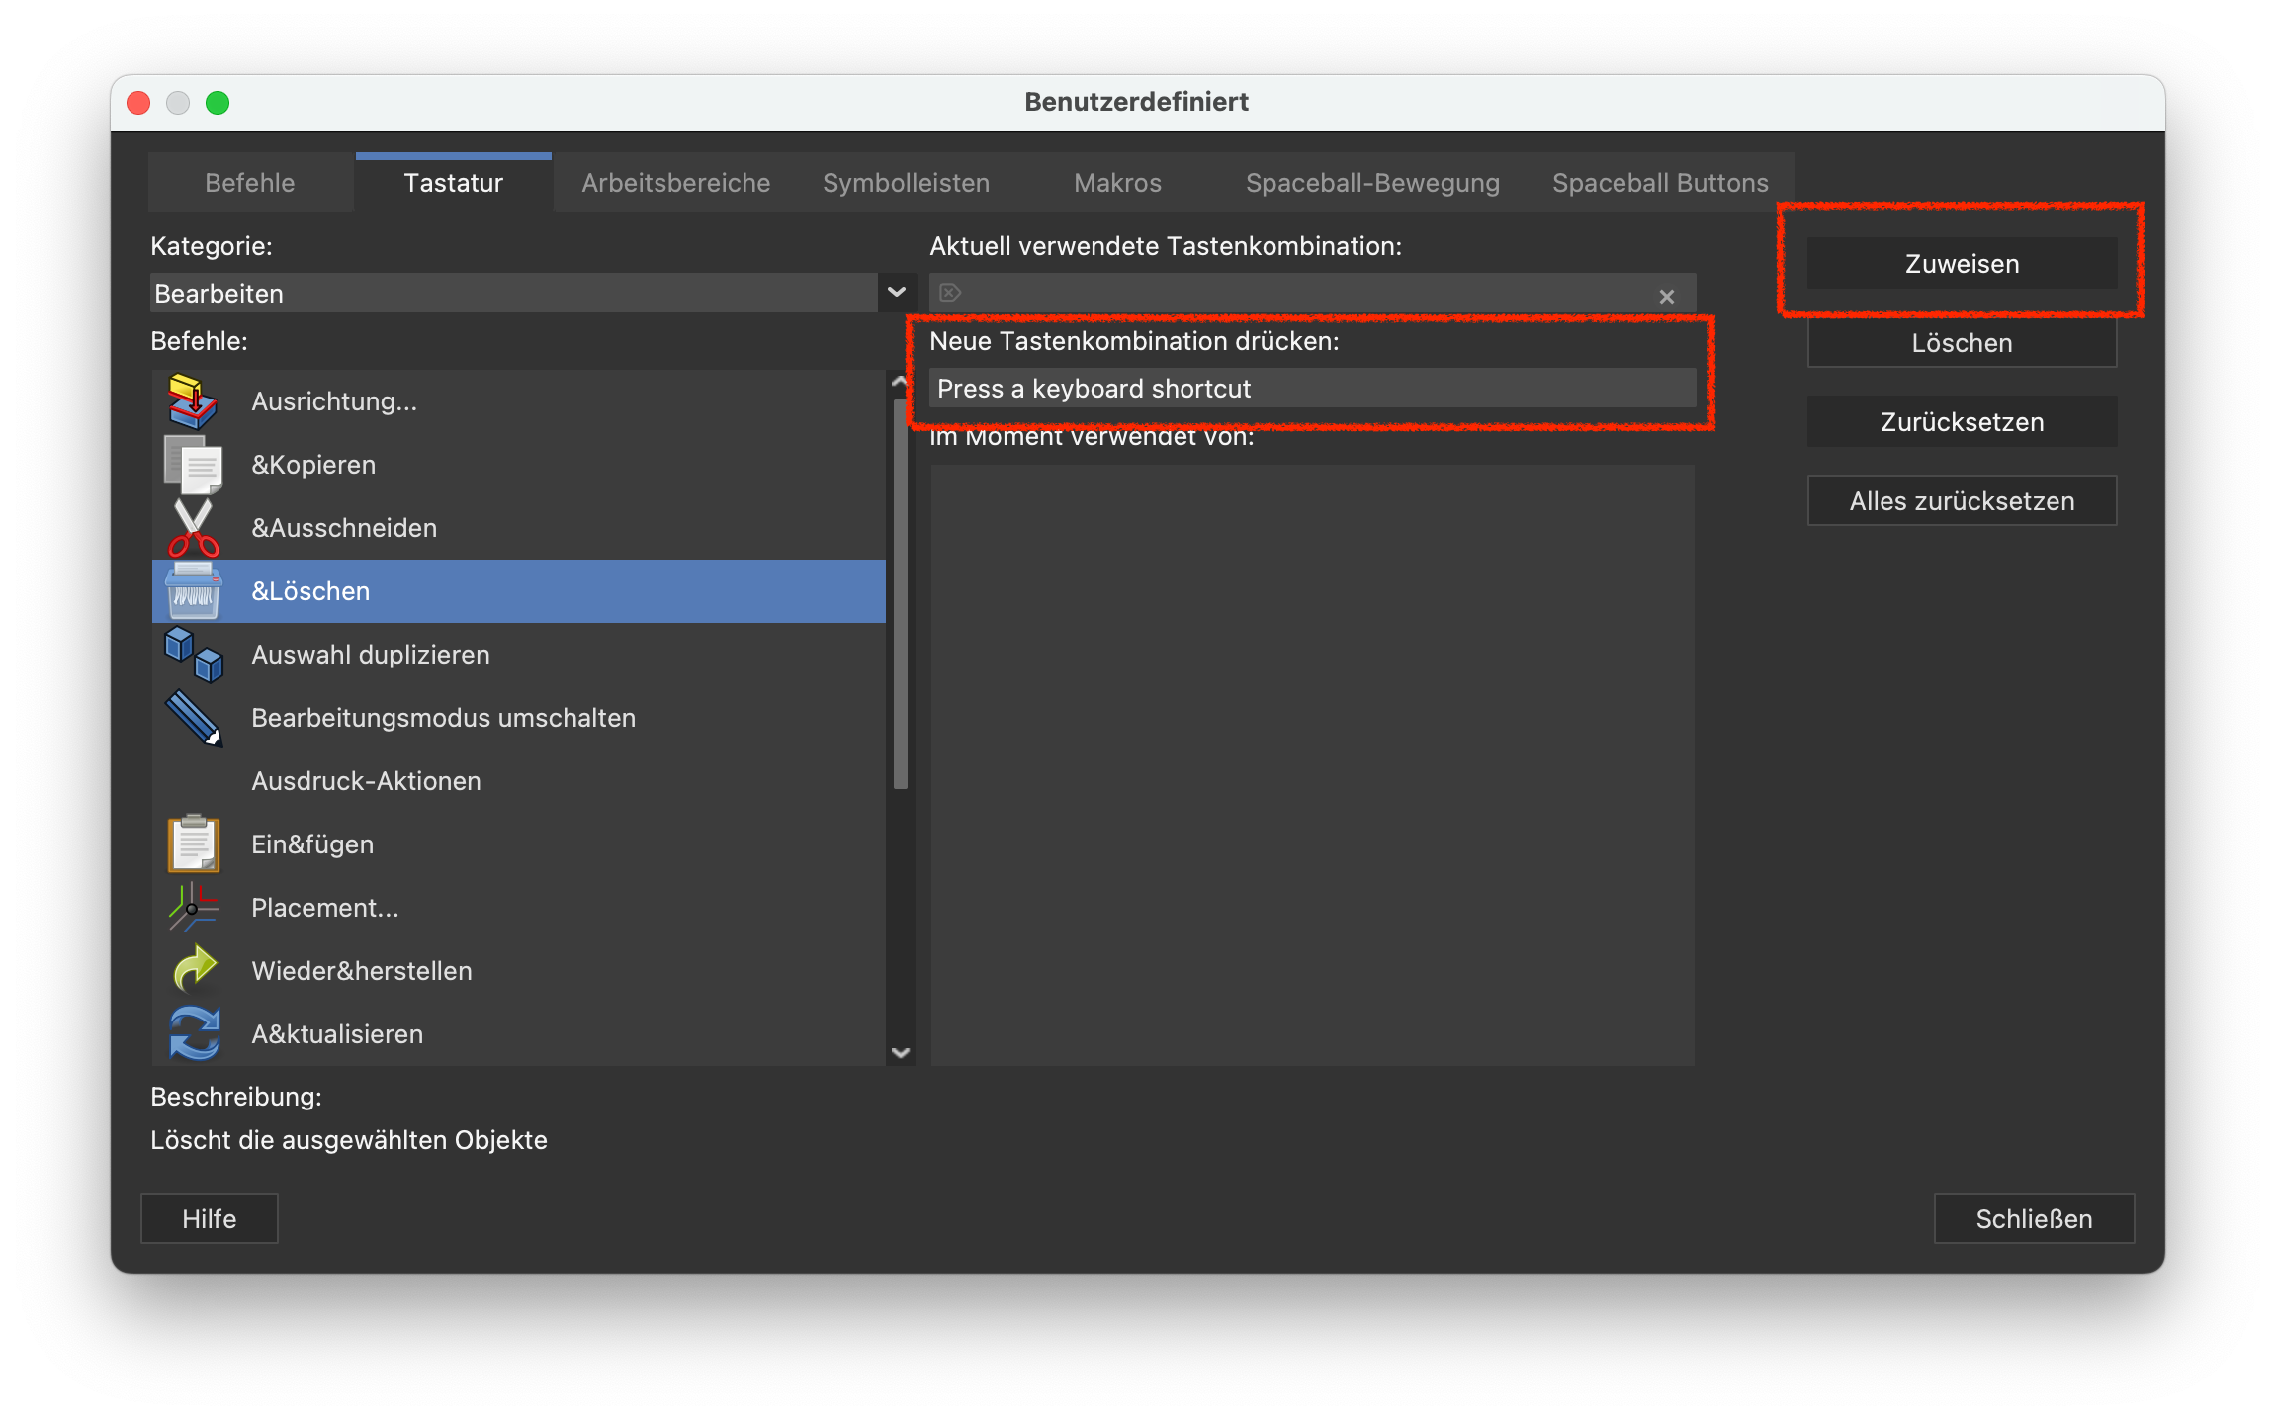Click the Alles zurücksetzen button
The image size is (2276, 1420).
(1963, 501)
